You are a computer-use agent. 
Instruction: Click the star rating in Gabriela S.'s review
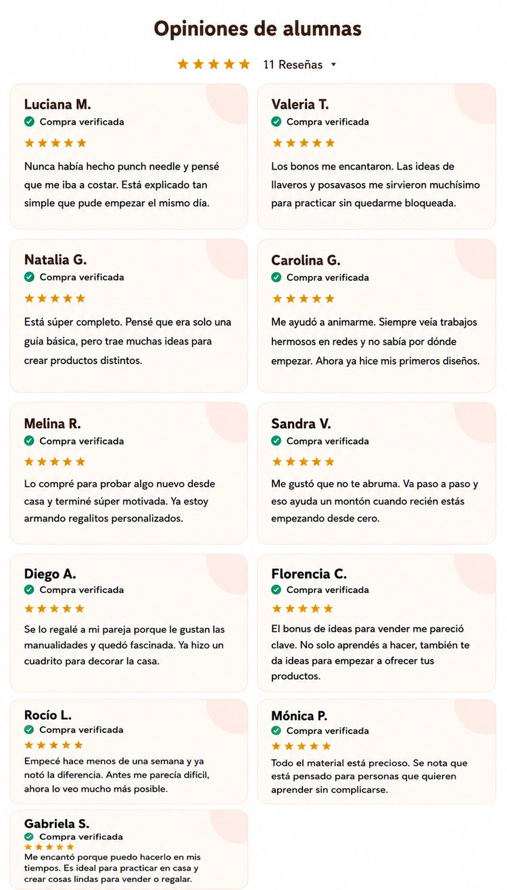[x=49, y=847]
